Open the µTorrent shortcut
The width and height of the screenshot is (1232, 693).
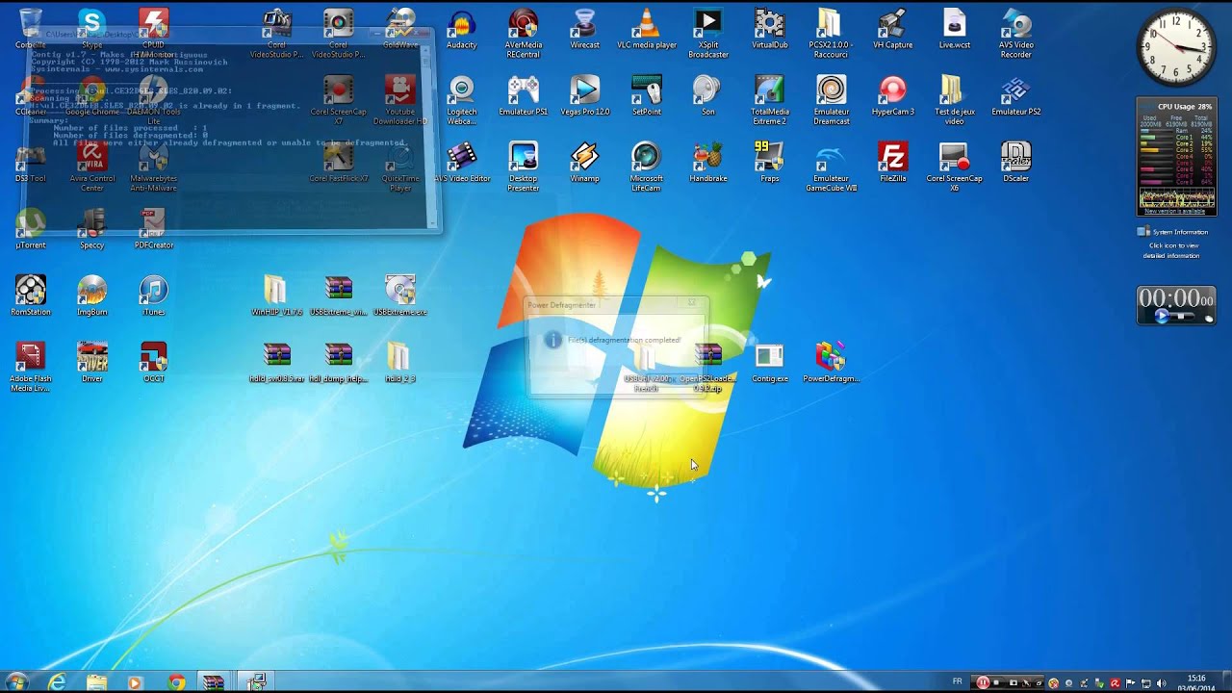pyautogui.click(x=30, y=229)
